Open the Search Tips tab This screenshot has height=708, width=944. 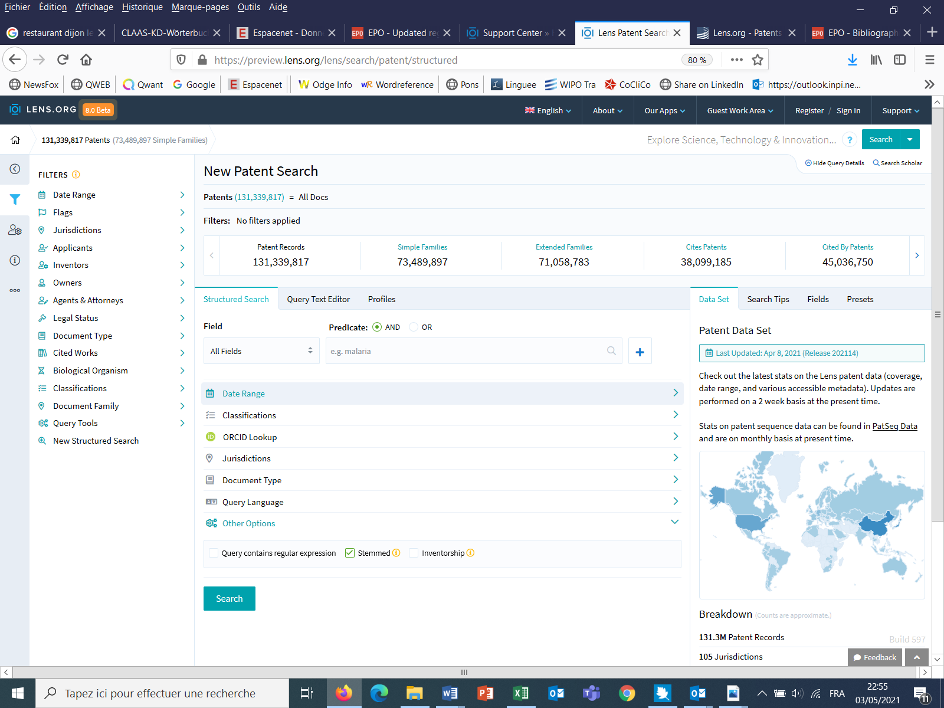click(768, 299)
